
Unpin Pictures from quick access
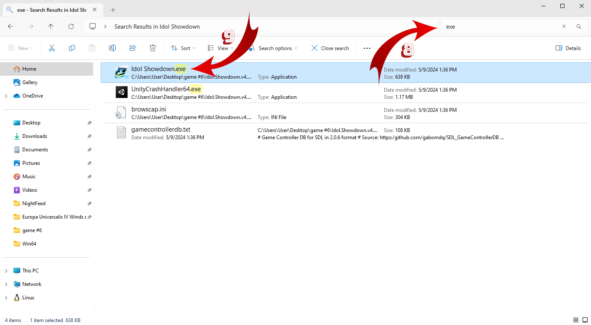tap(89, 163)
